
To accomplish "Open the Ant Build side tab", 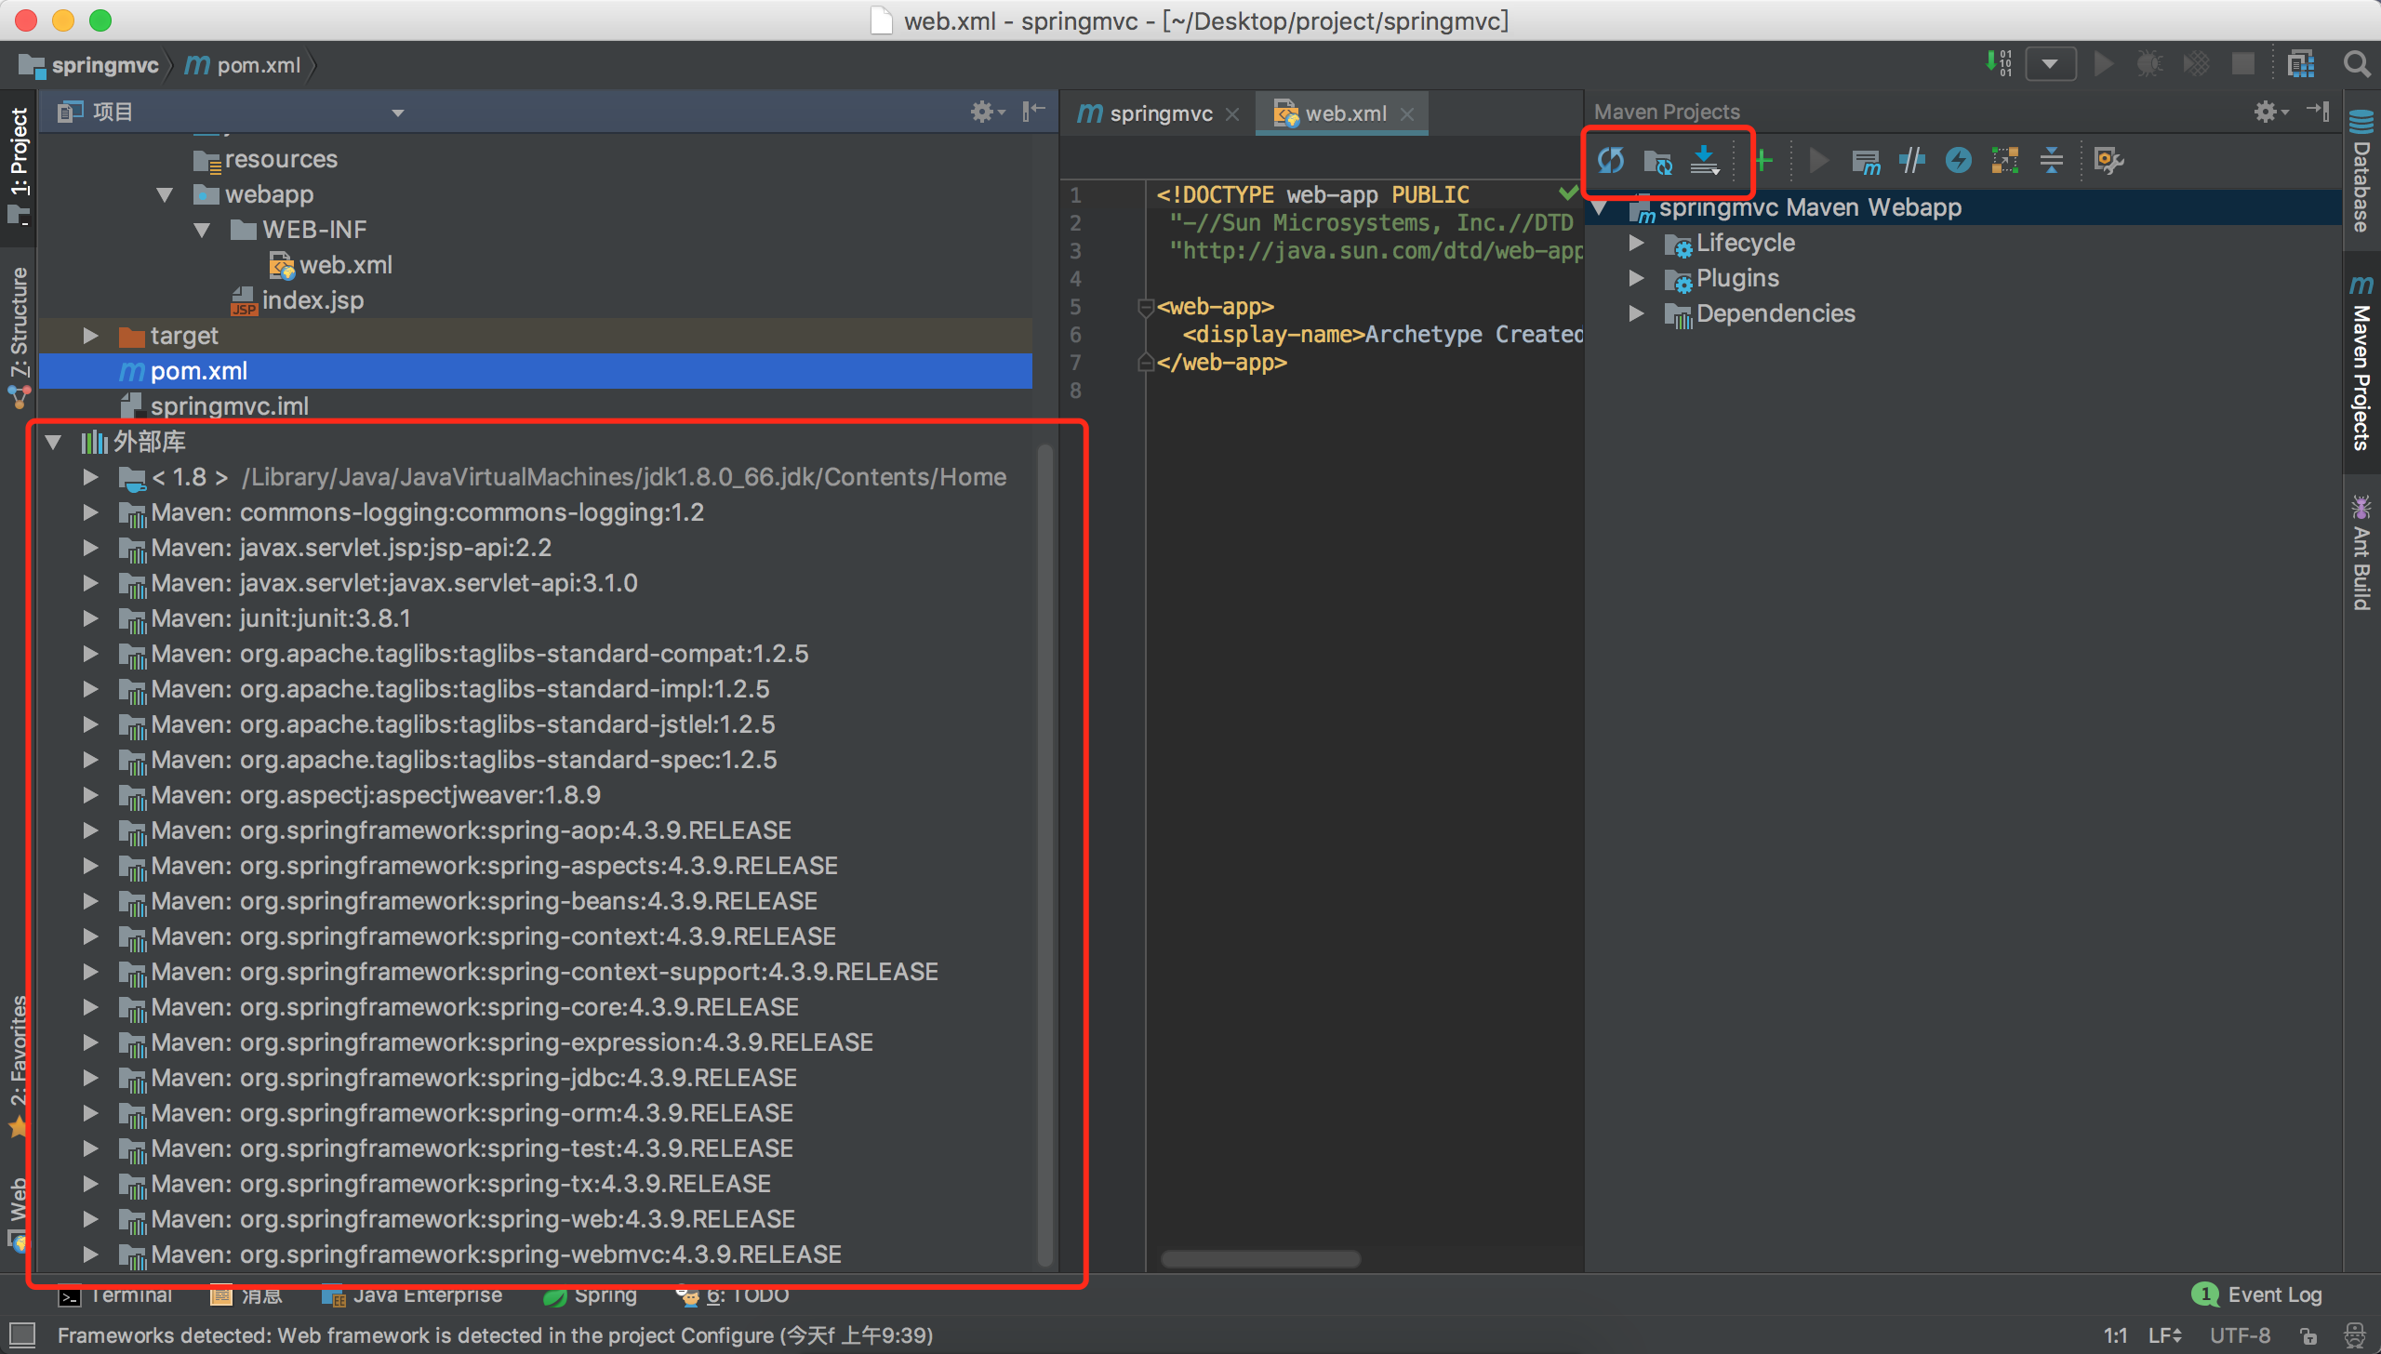I will pos(2361,553).
